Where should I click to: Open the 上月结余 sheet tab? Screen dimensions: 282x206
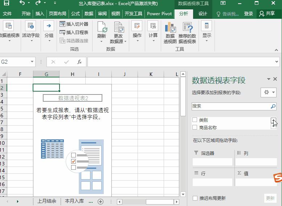click(x=47, y=201)
